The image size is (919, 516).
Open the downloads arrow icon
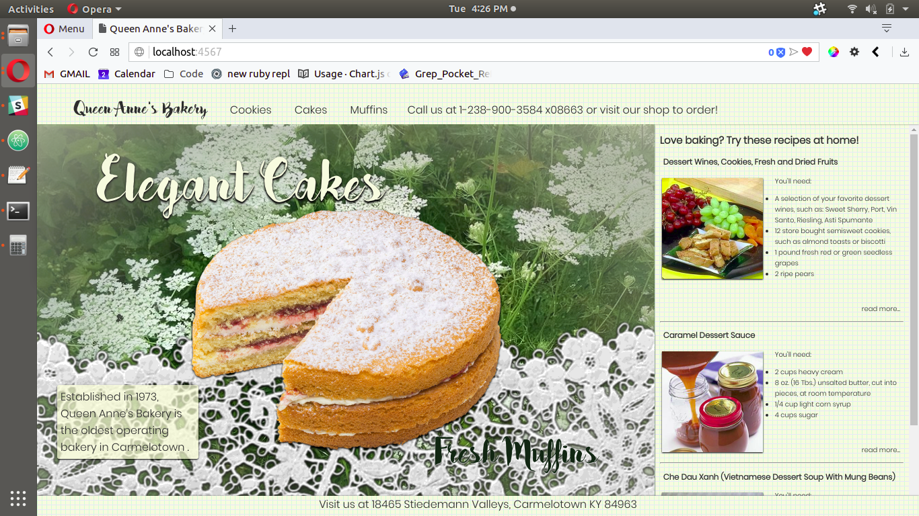coord(905,52)
